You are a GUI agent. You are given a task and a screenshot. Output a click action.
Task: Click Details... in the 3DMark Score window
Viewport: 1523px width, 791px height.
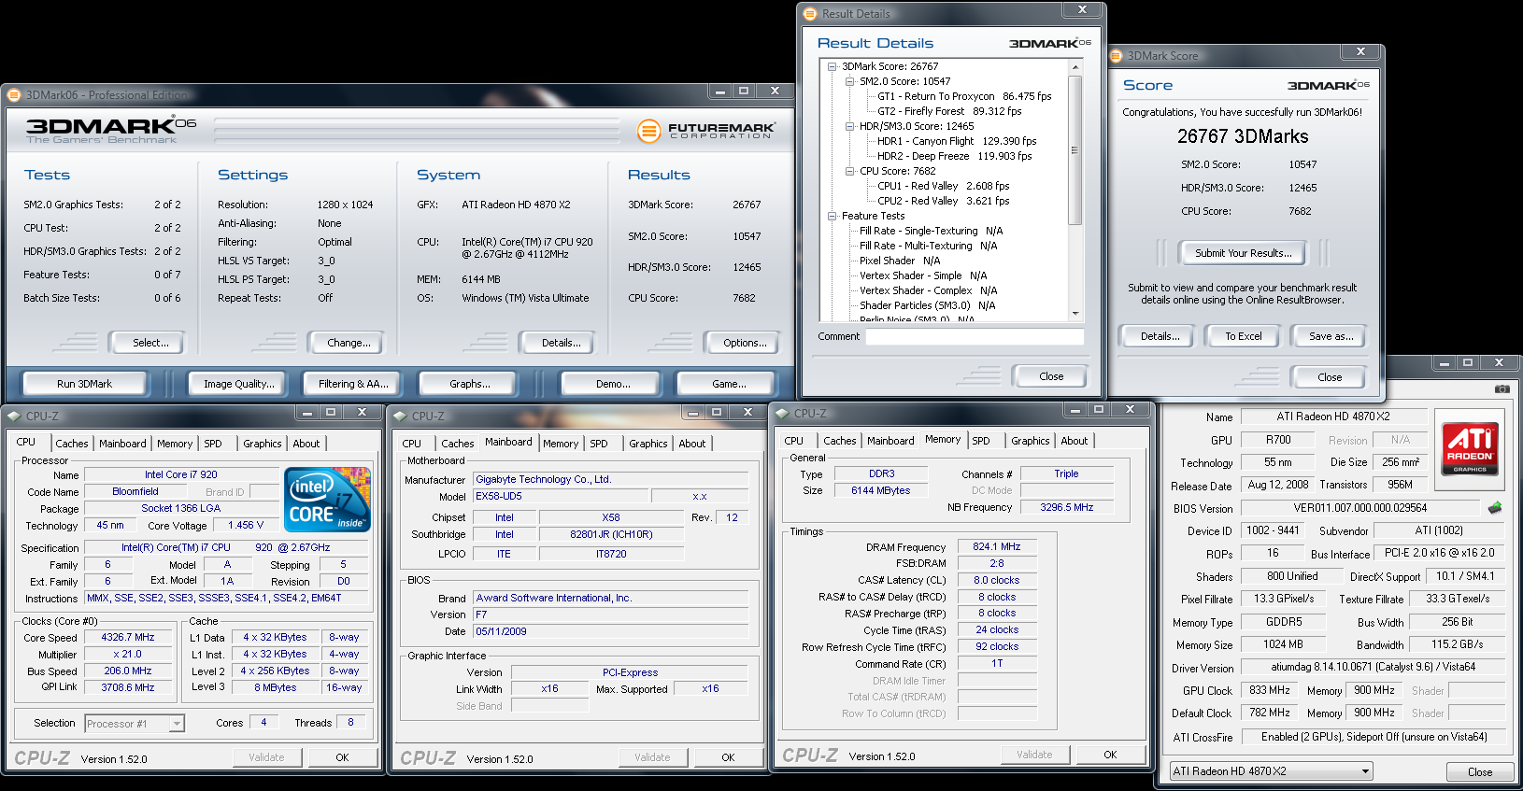point(1160,336)
